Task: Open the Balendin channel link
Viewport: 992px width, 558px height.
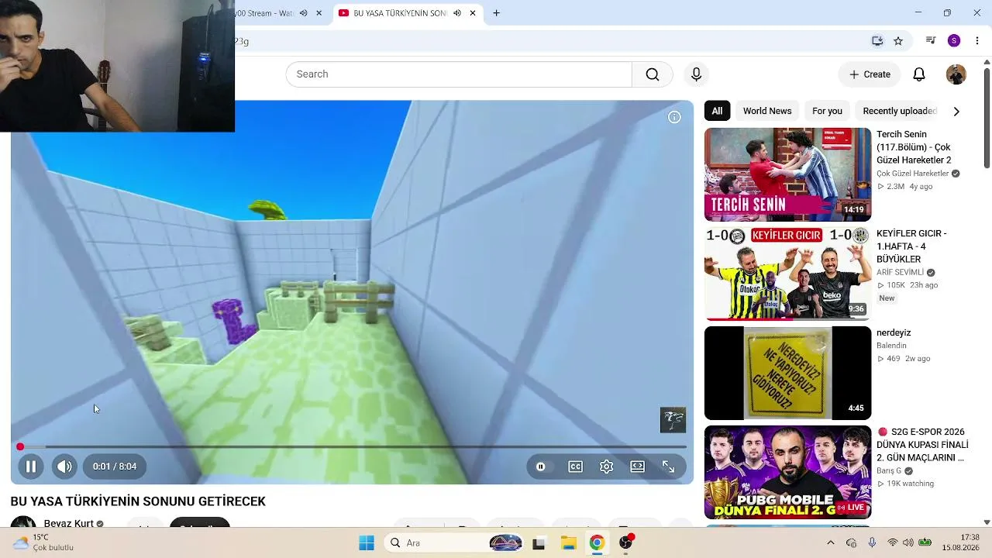Action: 891,346
